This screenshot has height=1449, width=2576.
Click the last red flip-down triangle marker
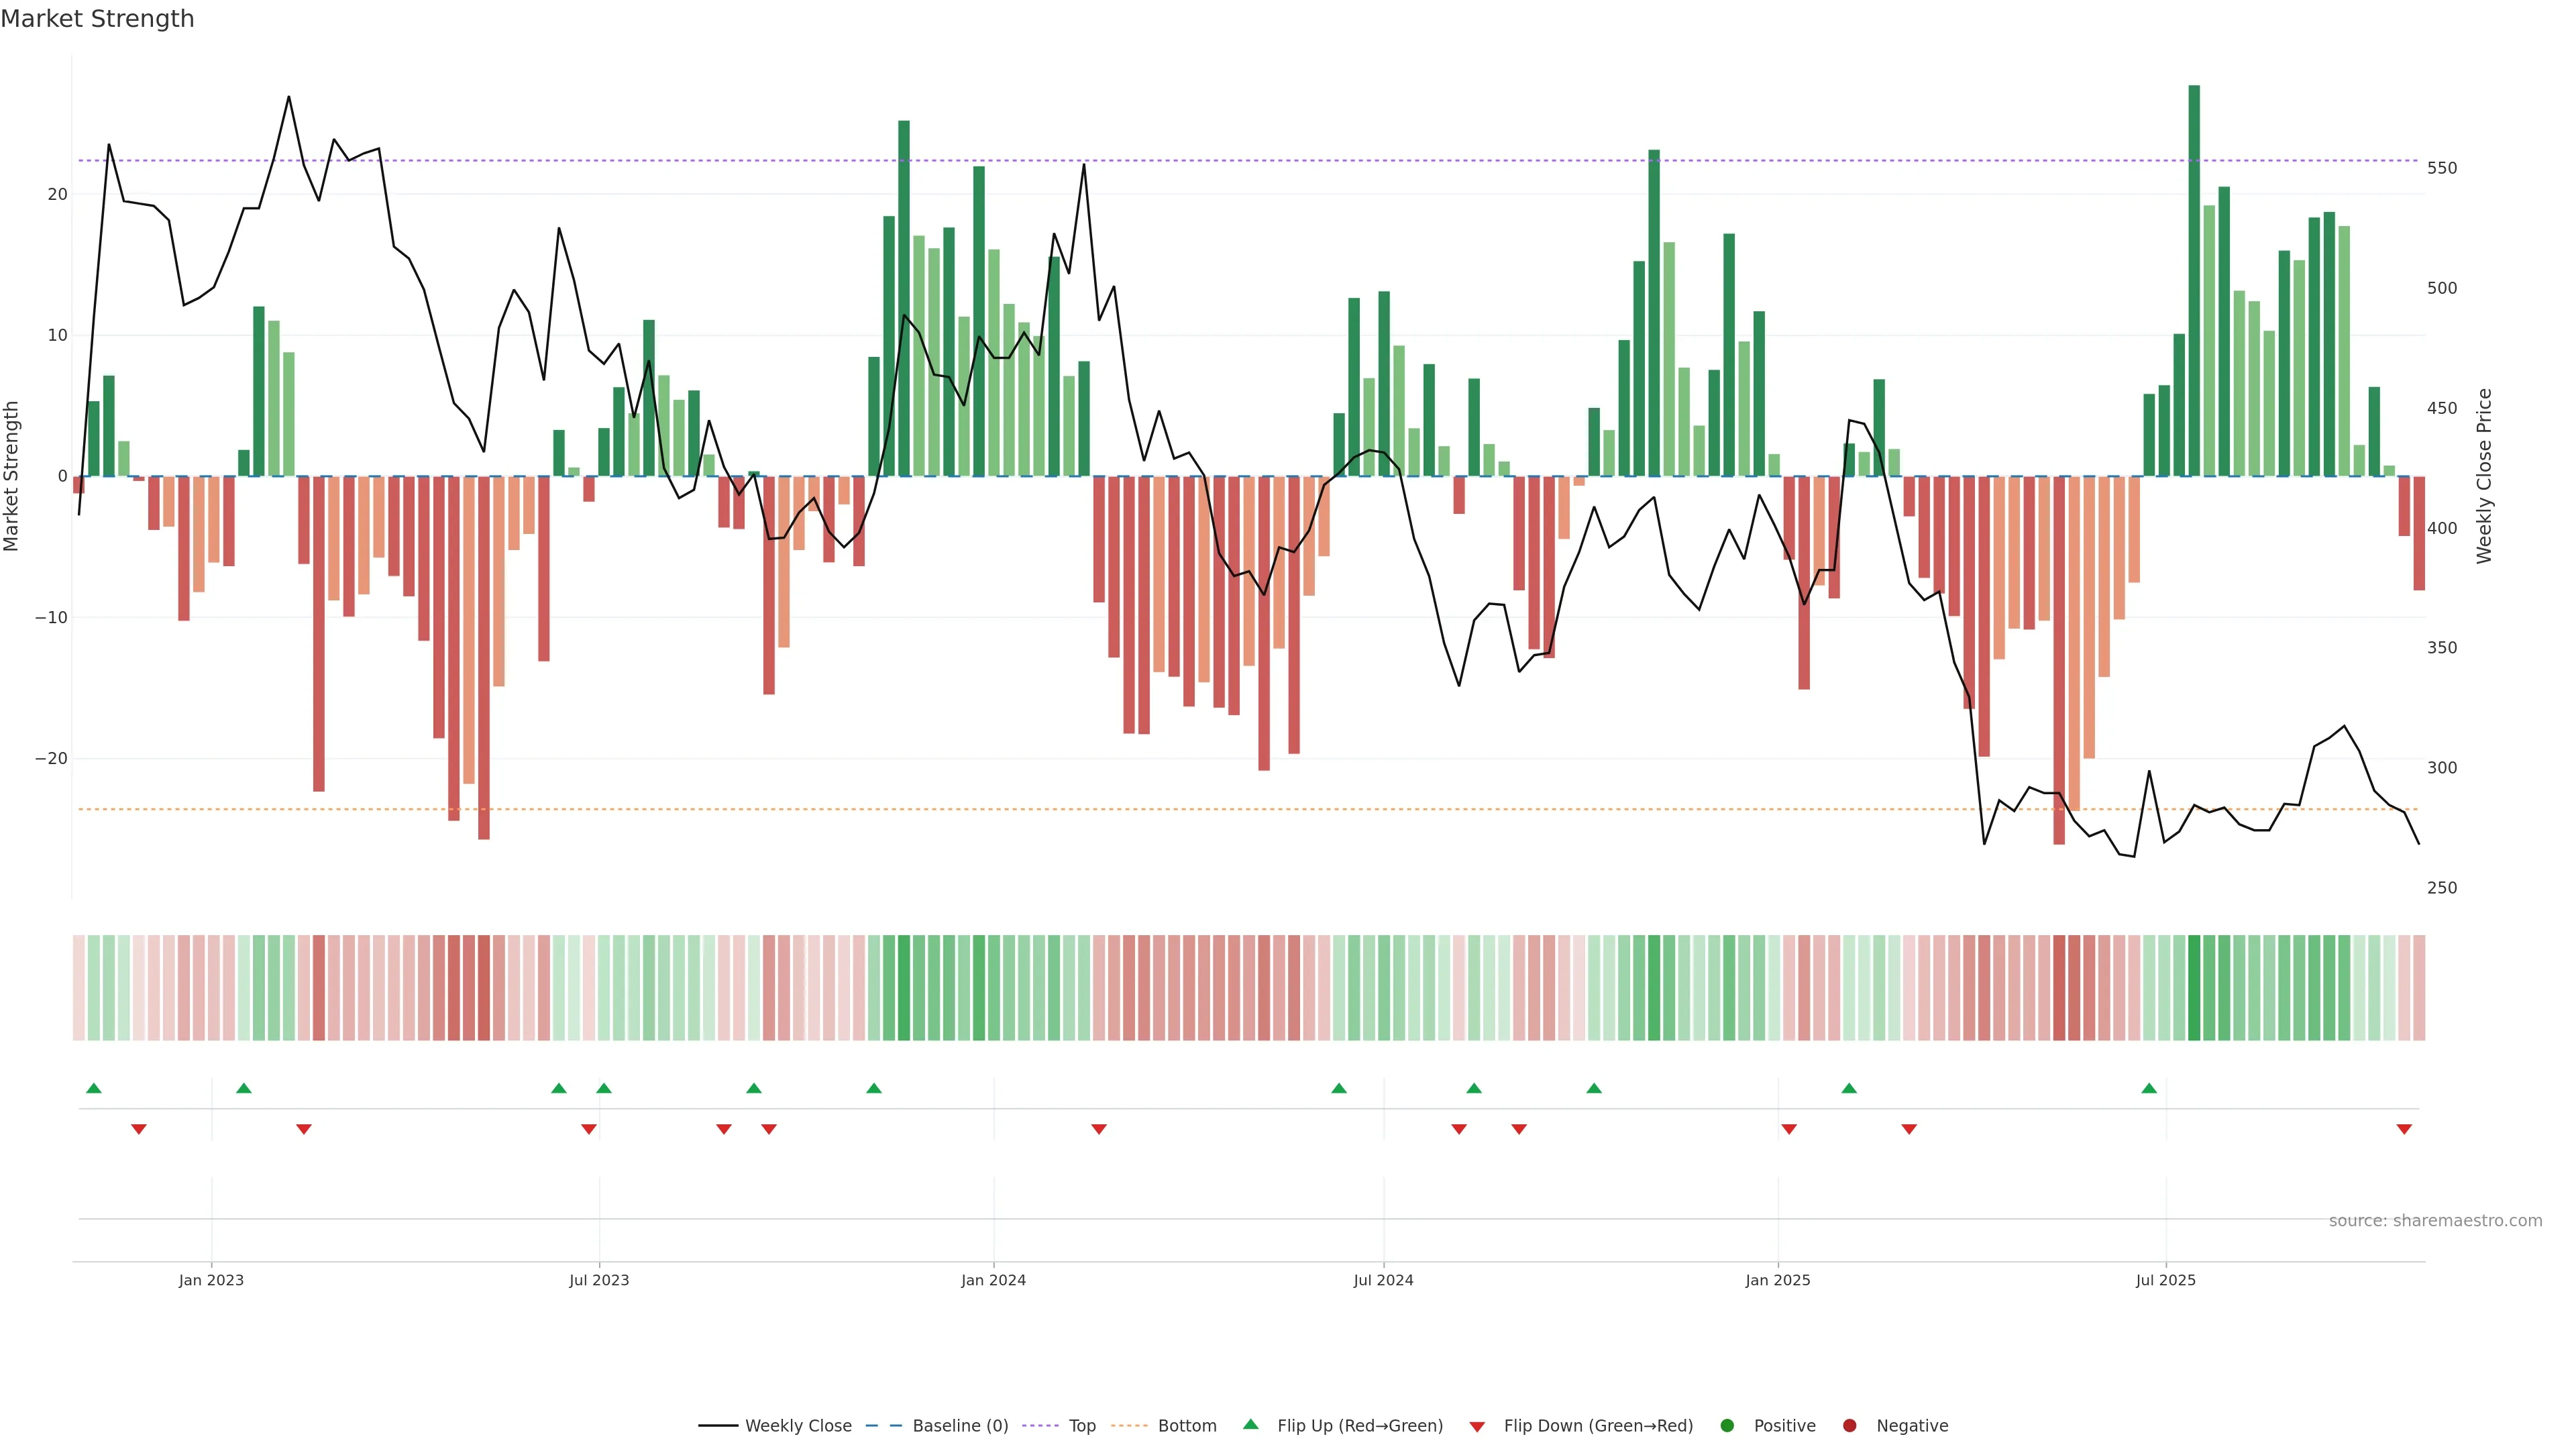pyautogui.click(x=2404, y=1129)
